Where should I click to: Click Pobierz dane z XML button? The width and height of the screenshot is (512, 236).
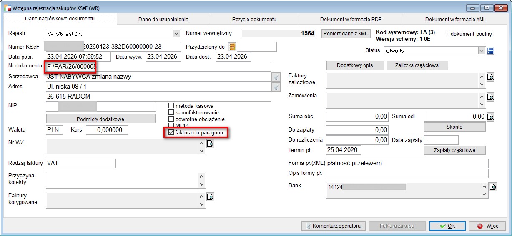pyautogui.click(x=346, y=34)
